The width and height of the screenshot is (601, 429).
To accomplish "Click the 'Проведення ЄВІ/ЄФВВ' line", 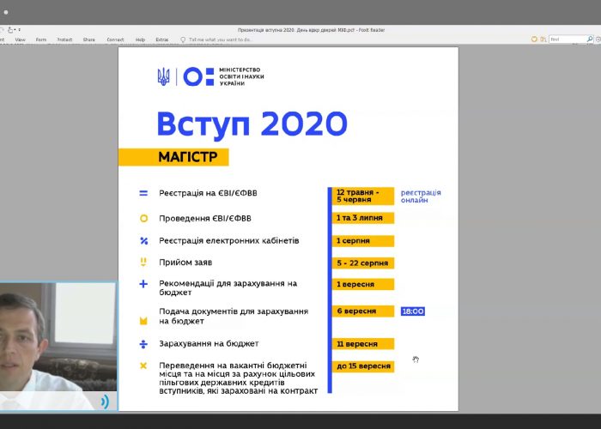I will pos(205,218).
